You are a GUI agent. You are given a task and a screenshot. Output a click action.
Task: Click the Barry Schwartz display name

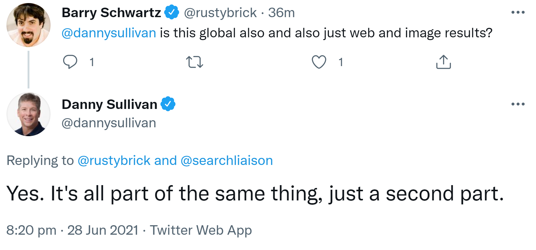[x=111, y=13]
